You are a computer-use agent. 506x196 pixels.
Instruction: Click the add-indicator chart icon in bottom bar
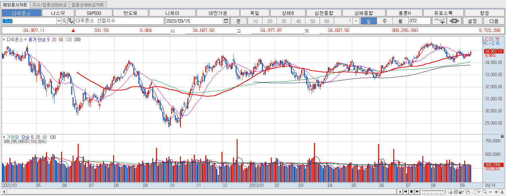(461, 192)
